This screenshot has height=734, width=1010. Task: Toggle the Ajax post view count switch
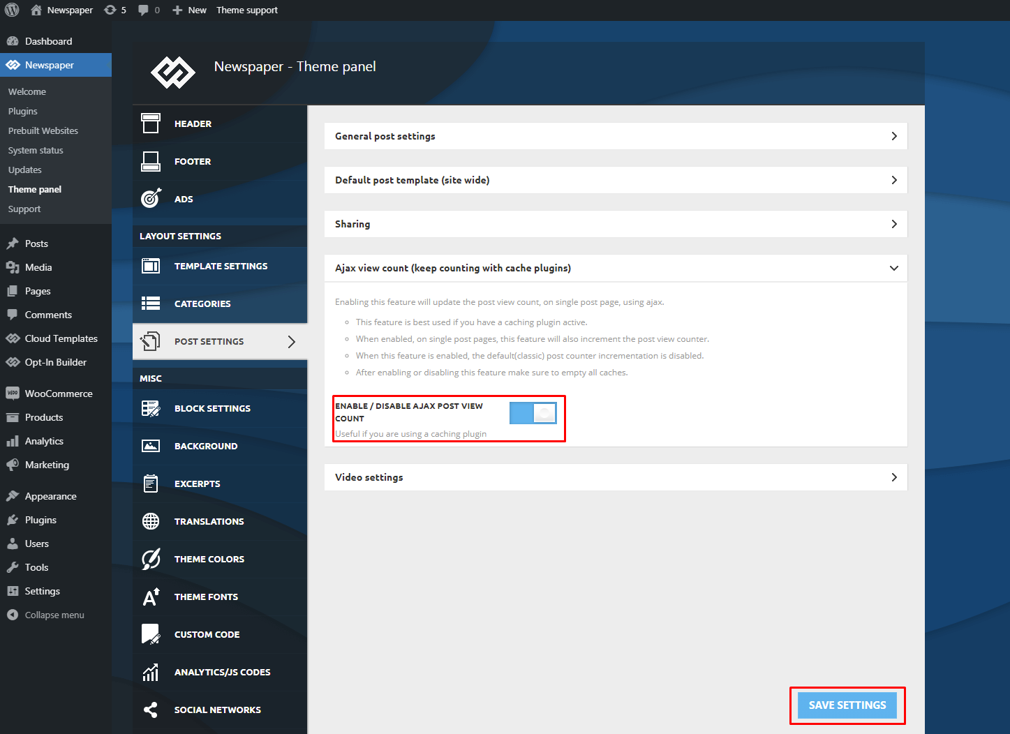pyautogui.click(x=533, y=413)
